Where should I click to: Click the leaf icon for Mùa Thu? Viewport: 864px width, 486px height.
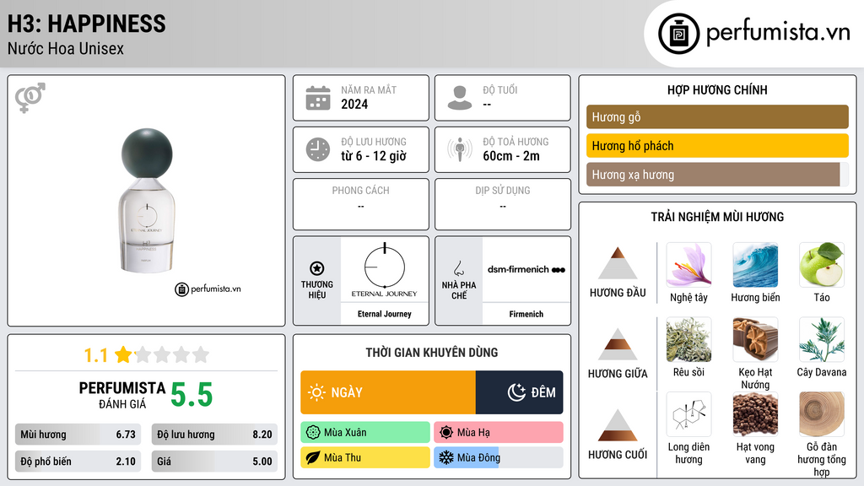coord(313,457)
